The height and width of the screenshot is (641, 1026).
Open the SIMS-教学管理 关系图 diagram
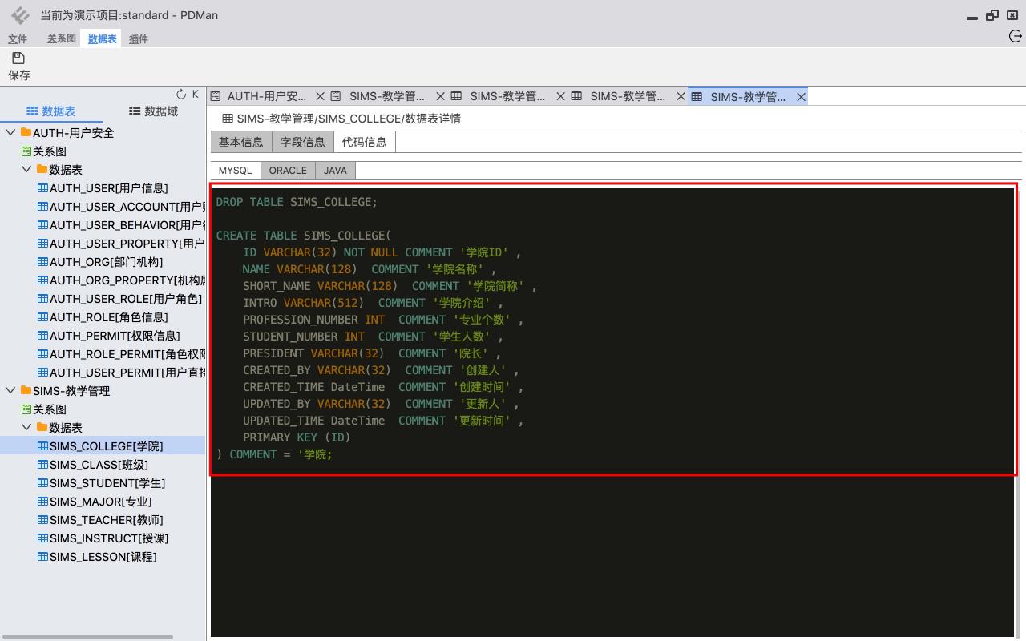click(49, 409)
